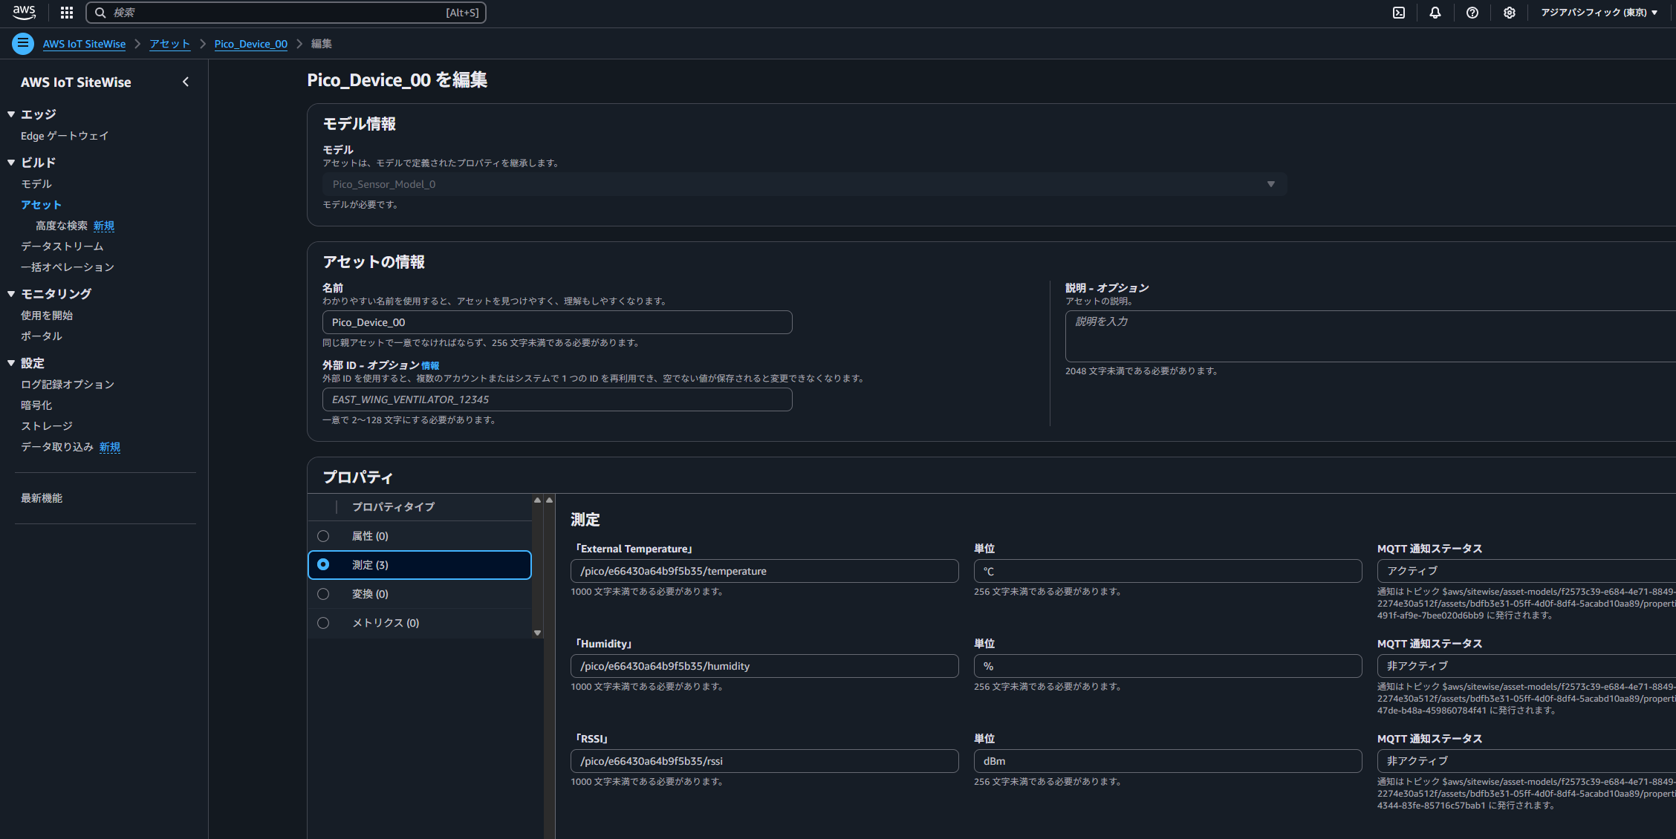Image resolution: width=1676 pixels, height=839 pixels.
Task: Collapse the エッジ sidebar section
Action: pos(11,114)
